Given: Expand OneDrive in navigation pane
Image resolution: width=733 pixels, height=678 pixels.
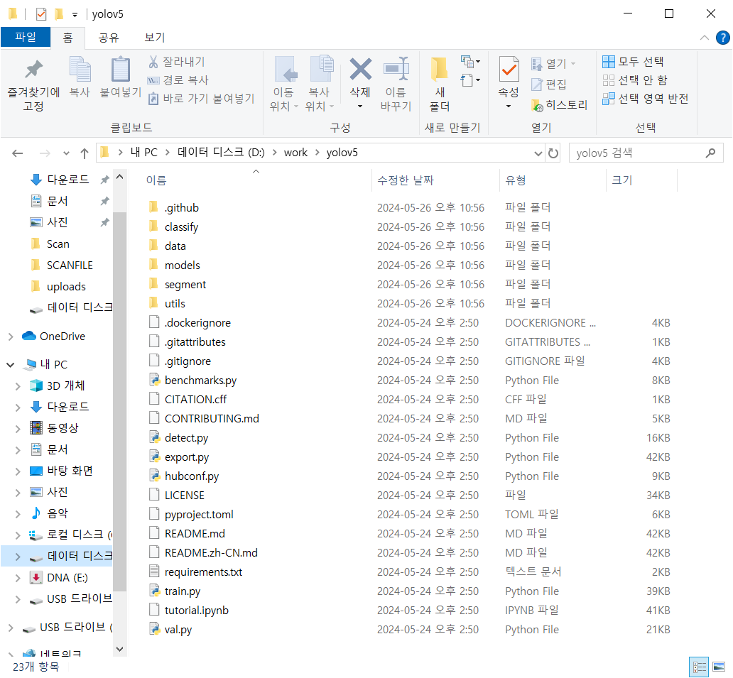Looking at the screenshot, I should 11,337.
